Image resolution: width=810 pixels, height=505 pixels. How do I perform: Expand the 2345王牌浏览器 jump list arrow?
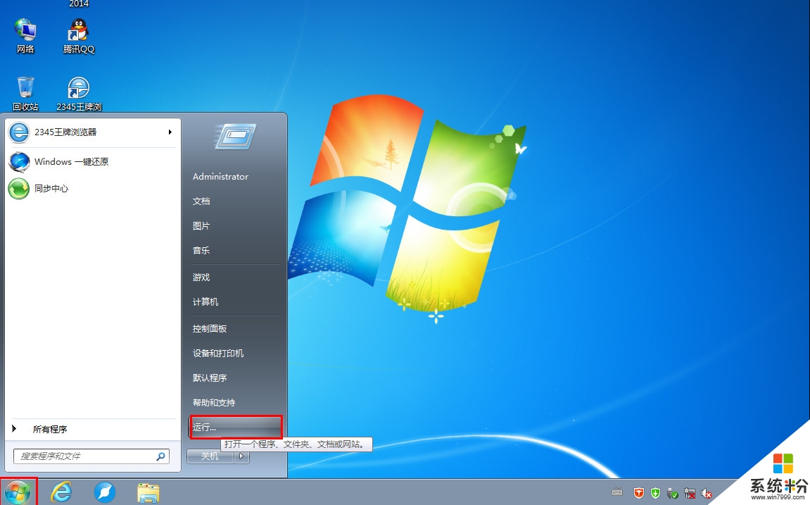(x=170, y=132)
